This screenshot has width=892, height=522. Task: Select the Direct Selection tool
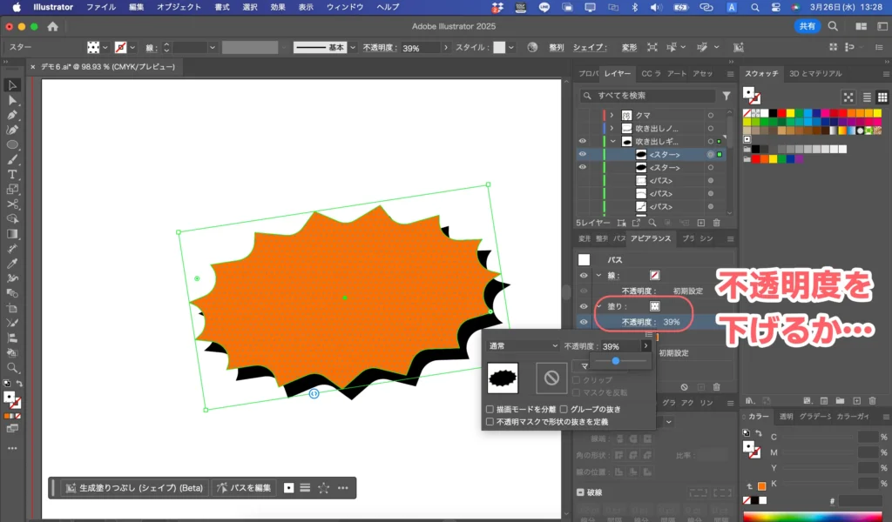click(12, 101)
